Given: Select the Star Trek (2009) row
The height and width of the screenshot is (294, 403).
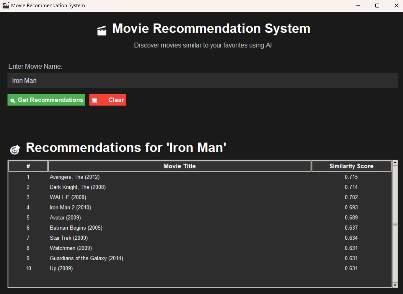Looking at the screenshot, I should click(x=200, y=238).
